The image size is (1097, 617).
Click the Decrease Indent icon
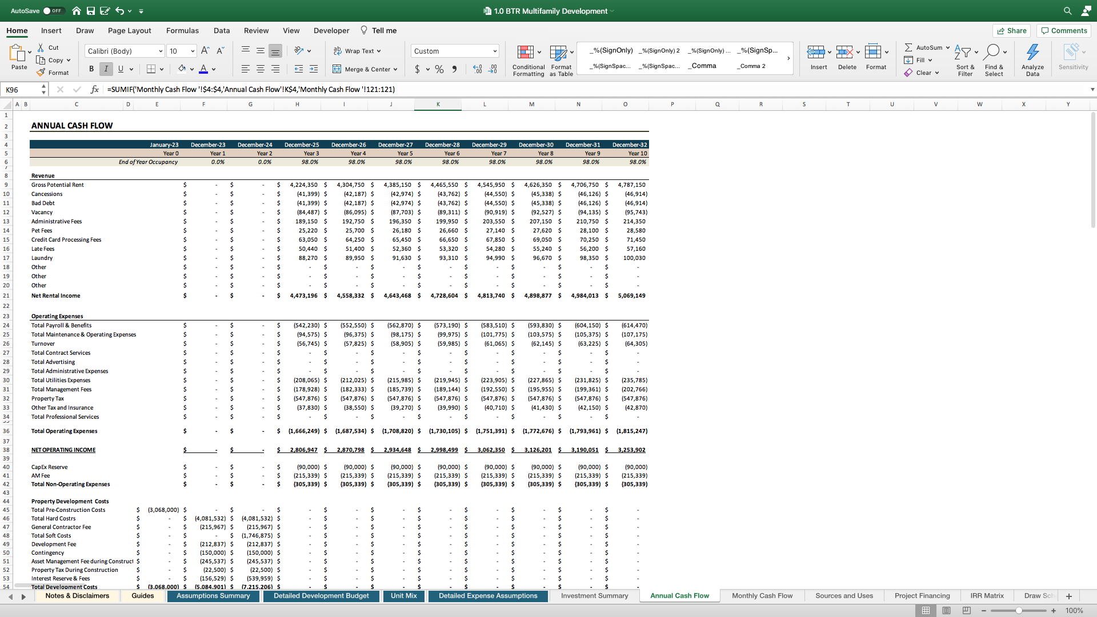(x=298, y=69)
